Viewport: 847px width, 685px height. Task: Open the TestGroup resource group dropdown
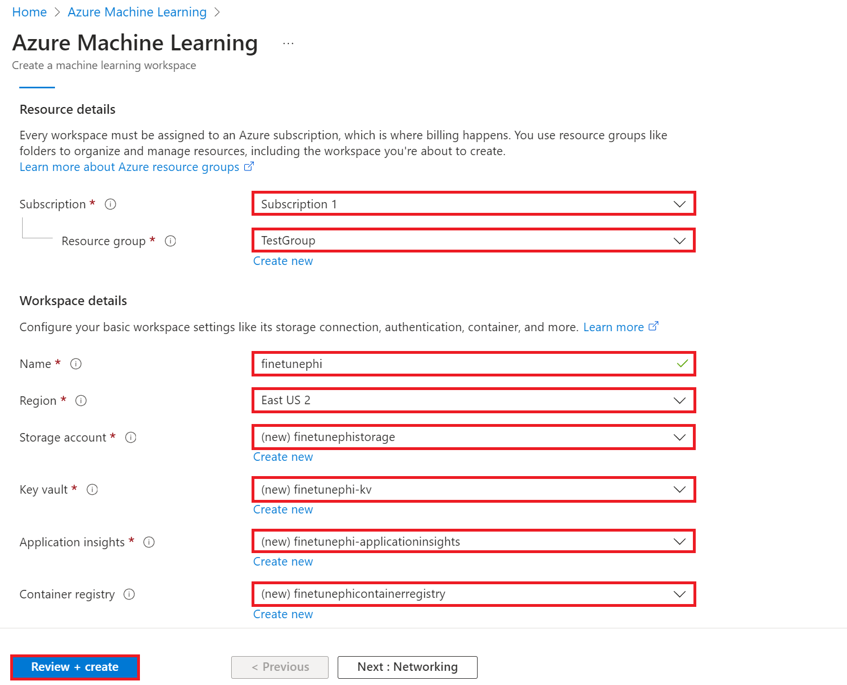coord(474,241)
